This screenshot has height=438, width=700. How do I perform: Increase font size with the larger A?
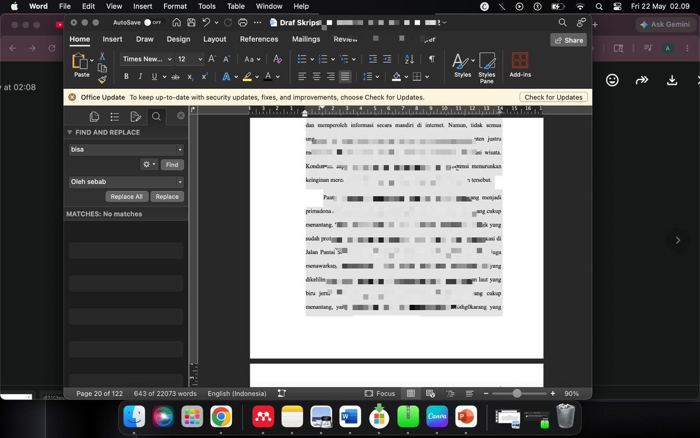click(212, 59)
